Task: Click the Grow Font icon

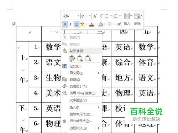Action: click(95, 16)
